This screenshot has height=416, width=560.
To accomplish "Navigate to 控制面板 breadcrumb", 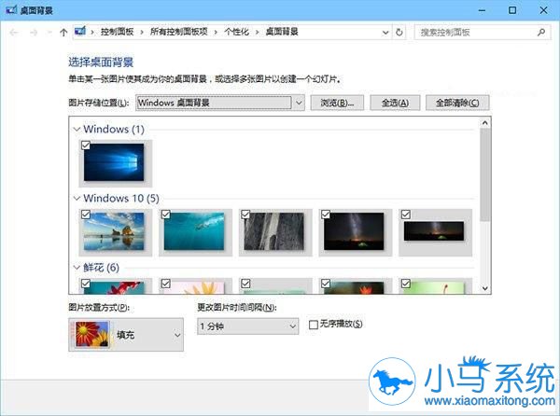I will [x=118, y=32].
